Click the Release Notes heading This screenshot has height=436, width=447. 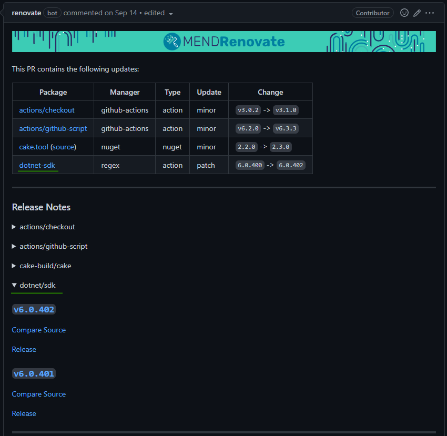point(41,207)
